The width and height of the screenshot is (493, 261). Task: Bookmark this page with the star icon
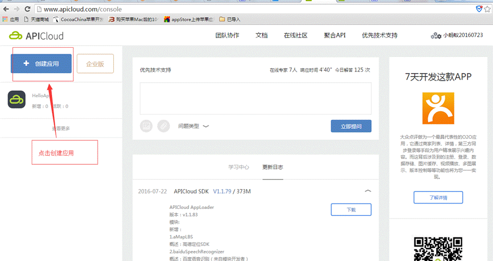[487, 9]
